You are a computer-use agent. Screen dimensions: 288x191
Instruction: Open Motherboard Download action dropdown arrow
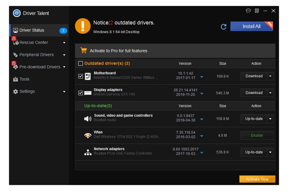coord(270,76)
